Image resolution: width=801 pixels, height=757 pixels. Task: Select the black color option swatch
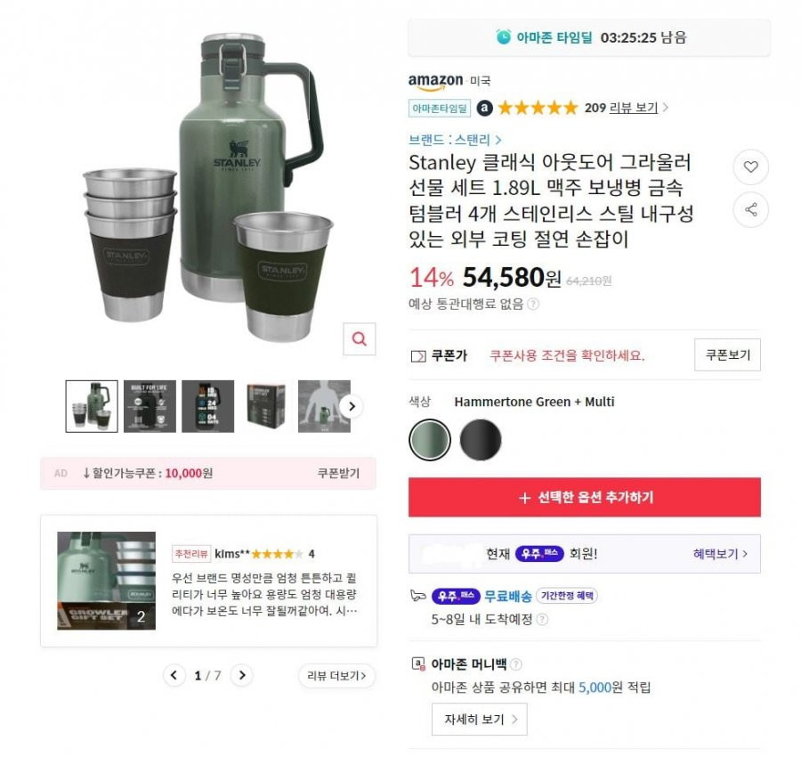(x=481, y=440)
